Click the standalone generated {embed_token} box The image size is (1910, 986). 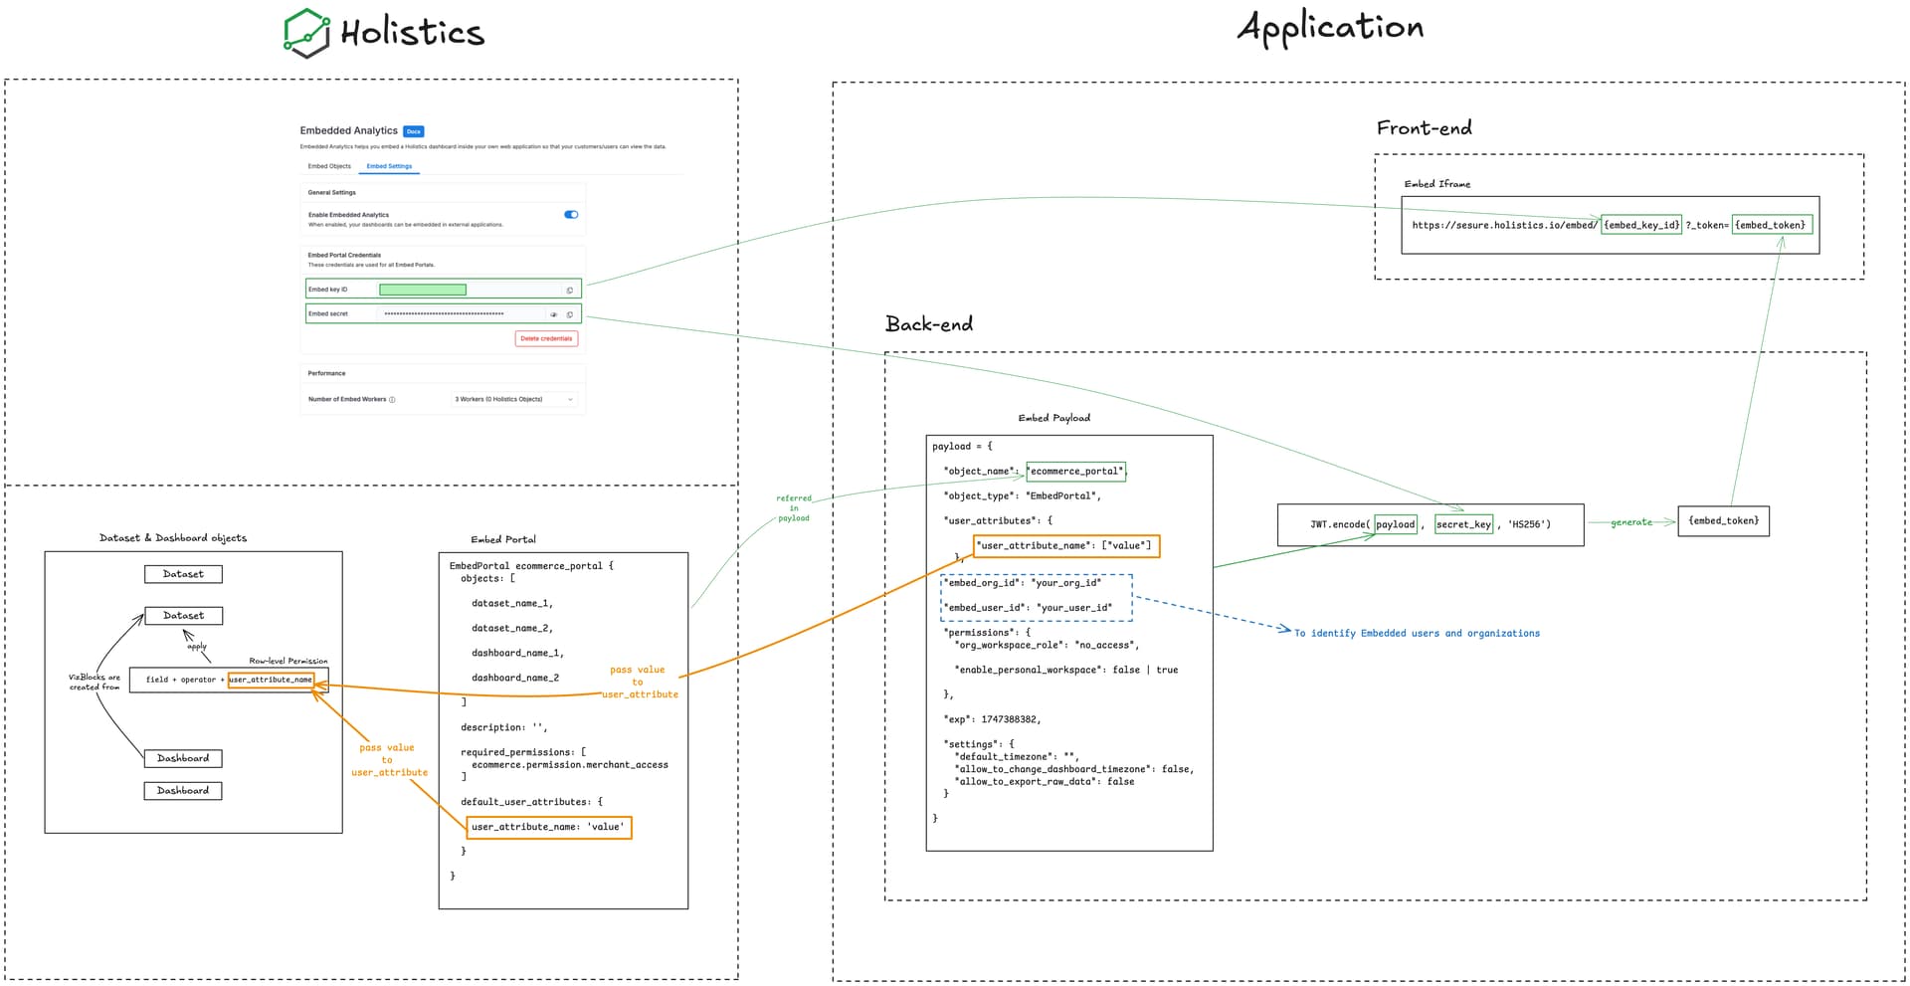coord(1723,520)
